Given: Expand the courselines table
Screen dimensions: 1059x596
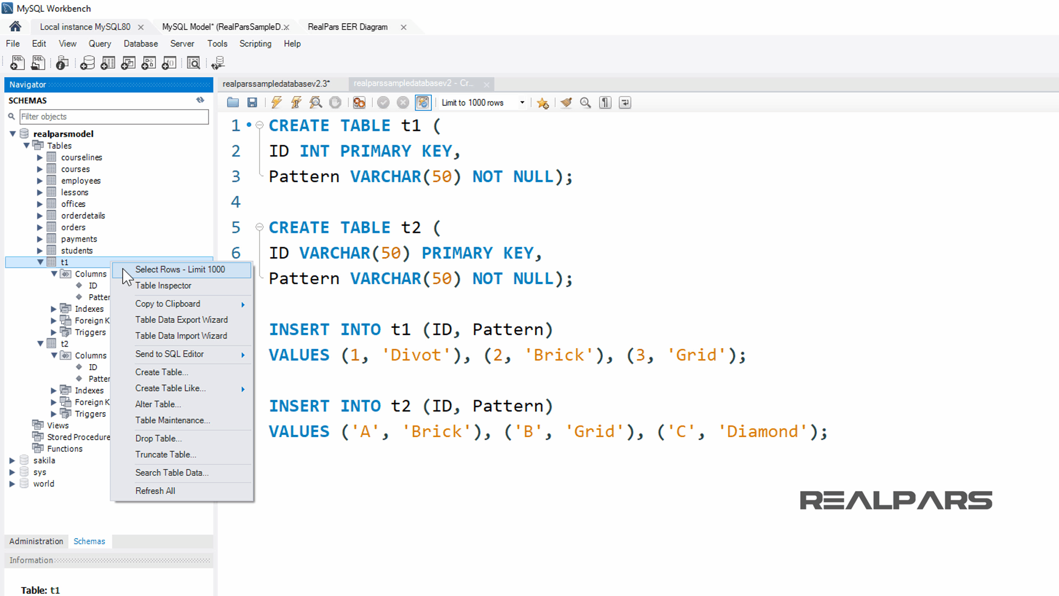Looking at the screenshot, I should click(40, 157).
